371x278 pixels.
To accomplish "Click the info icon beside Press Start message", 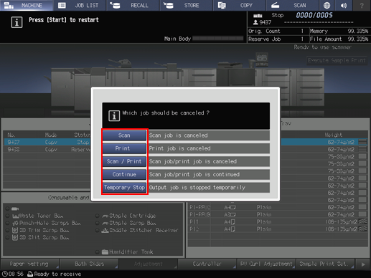I will (17, 22).
